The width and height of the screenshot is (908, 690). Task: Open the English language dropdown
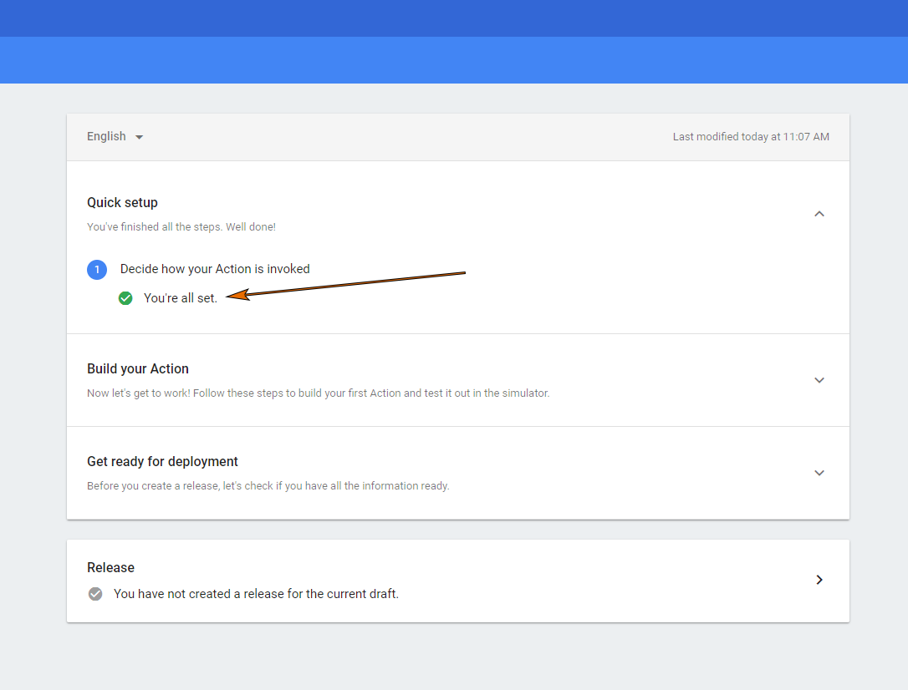point(115,136)
